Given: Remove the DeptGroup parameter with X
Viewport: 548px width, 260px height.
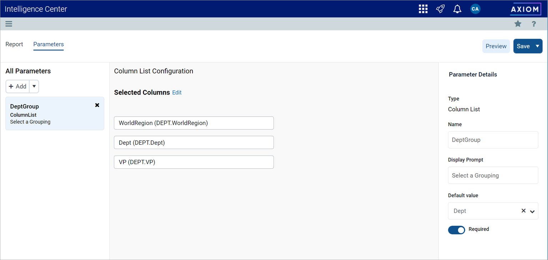Looking at the screenshot, I should point(97,105).
